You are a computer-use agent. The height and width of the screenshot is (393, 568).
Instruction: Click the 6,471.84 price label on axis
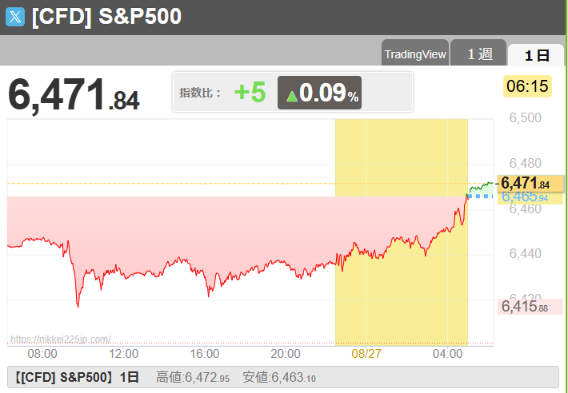point(530,183)
